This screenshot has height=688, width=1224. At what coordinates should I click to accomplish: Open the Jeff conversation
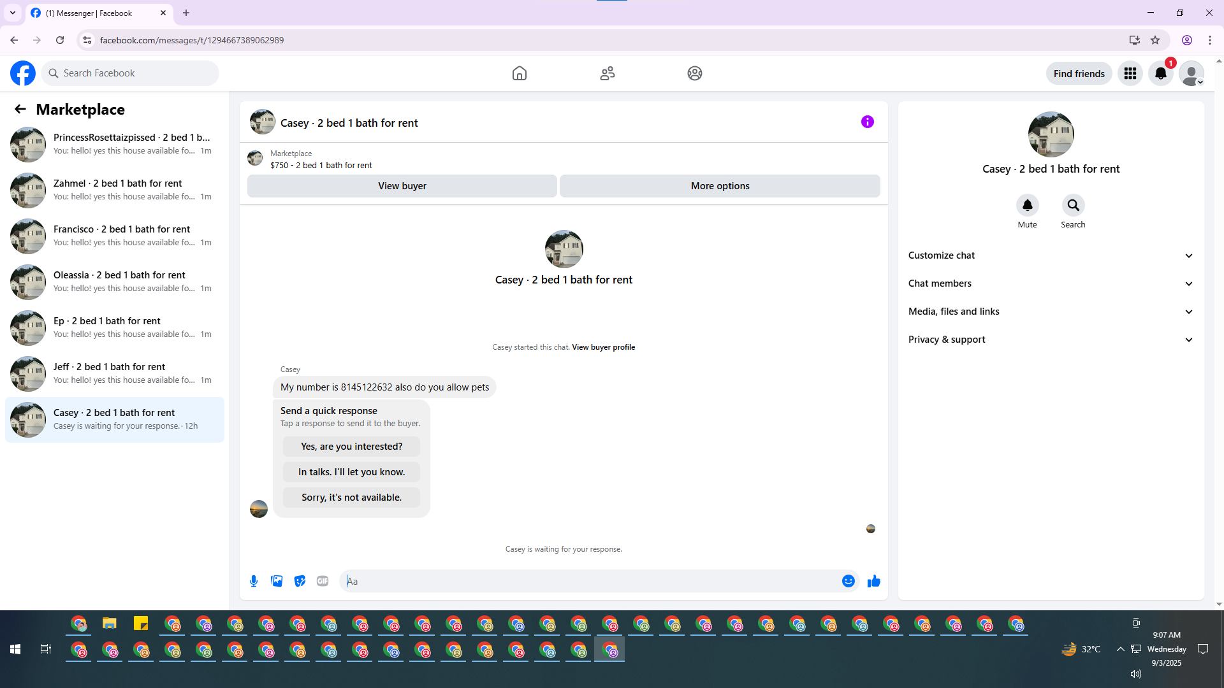pyautogui.click(x=115, y=374)
